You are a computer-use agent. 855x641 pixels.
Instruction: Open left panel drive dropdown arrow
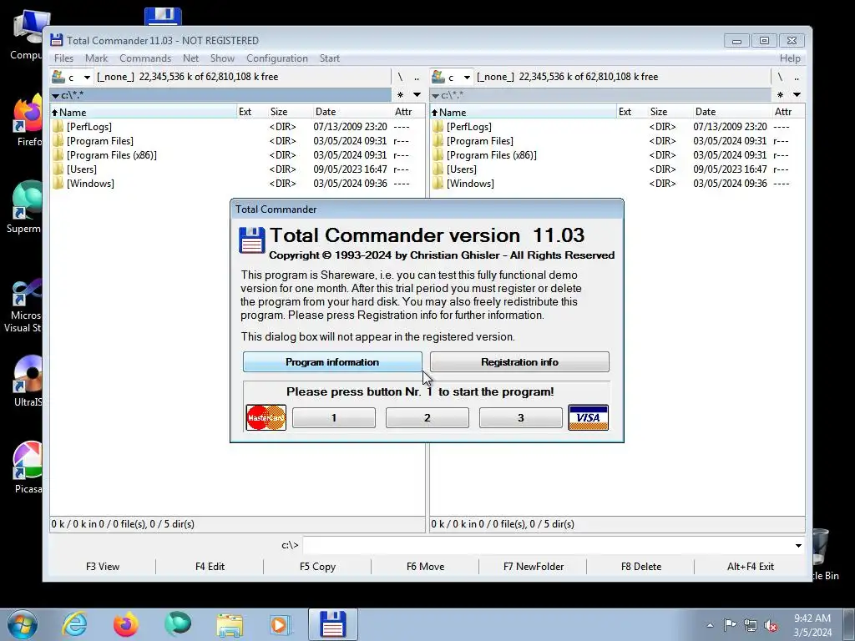point(87,77)
